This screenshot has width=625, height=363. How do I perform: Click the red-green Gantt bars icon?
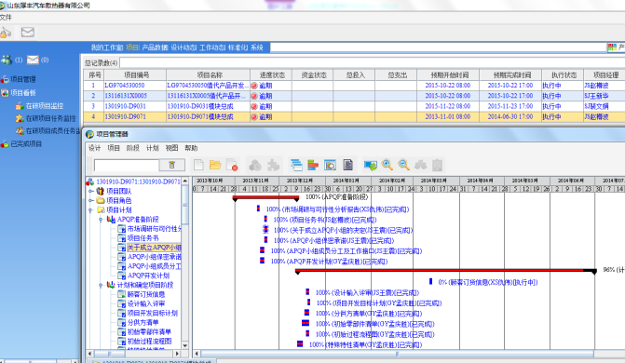(x=313, y=165)
